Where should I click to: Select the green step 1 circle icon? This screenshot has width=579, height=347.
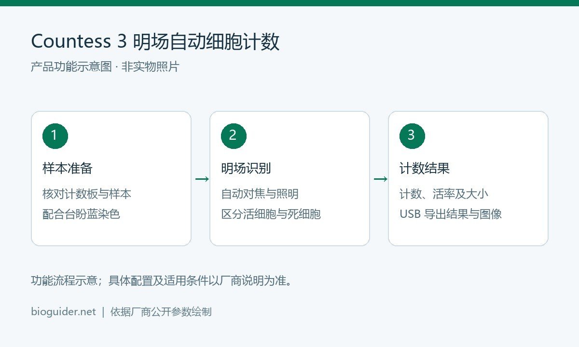pyautogui.click(x=55, y=136)
